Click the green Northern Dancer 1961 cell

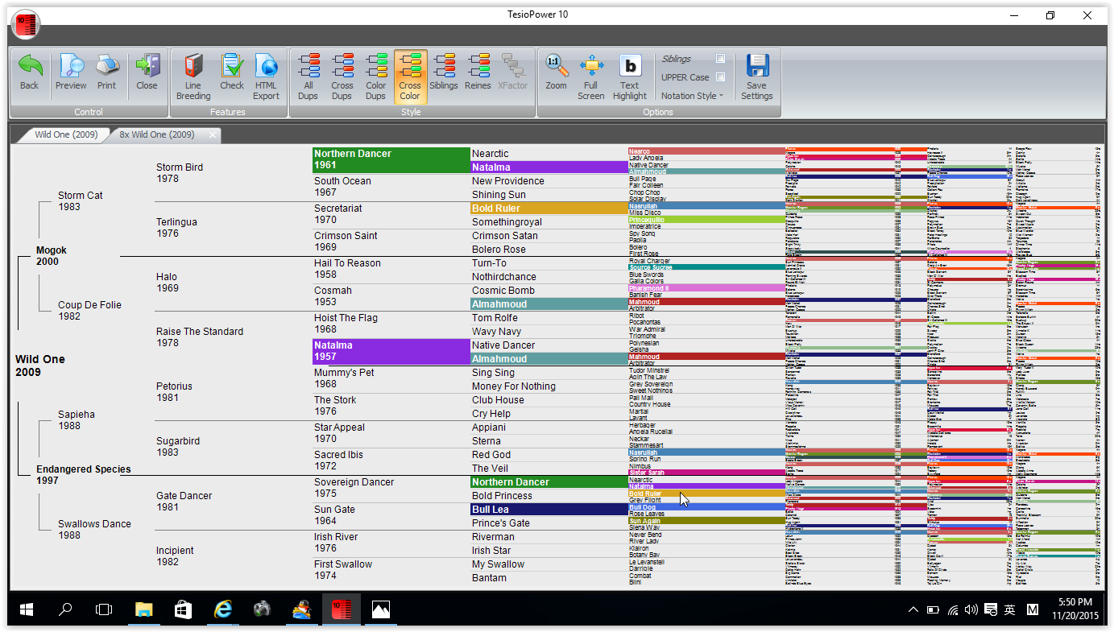(x=391, y=159)
